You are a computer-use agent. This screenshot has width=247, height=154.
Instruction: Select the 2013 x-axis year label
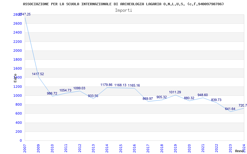click(x=93, y=148)
